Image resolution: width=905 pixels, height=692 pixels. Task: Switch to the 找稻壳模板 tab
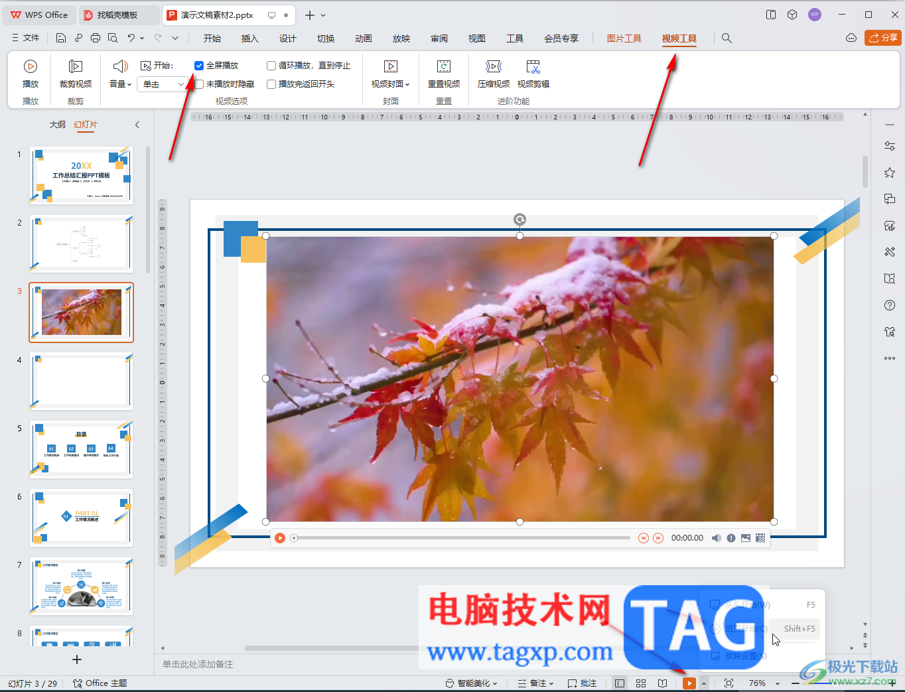pos(119,15)
